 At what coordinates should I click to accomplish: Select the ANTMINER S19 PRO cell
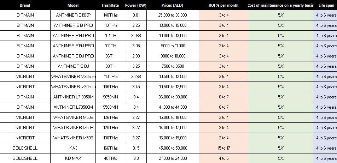point(73,25)
